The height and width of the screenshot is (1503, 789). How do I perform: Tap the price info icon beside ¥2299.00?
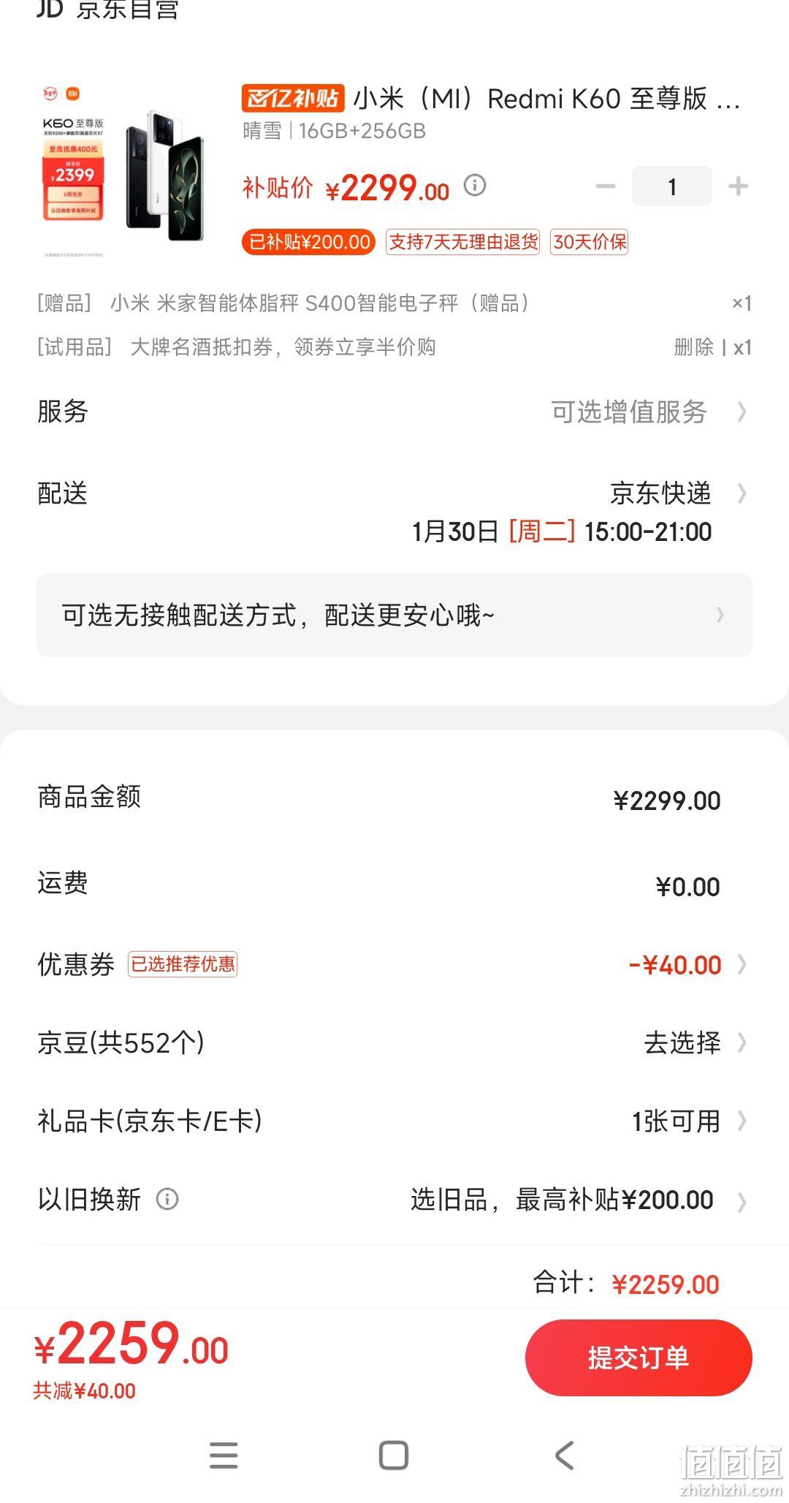pyautogui.click(x=475, y=185)
